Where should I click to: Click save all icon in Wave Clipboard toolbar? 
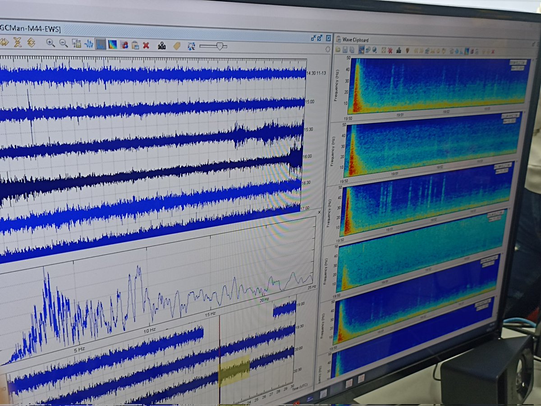coord(352,50)
